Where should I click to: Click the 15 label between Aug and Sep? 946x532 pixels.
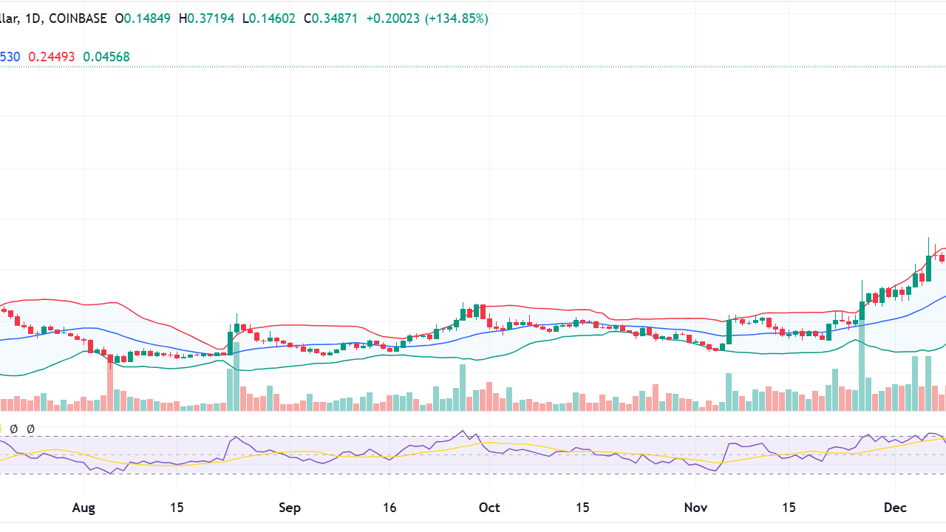[177, 508]
